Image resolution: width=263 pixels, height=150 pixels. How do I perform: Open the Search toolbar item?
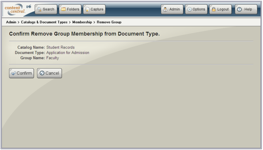(46, 9)
